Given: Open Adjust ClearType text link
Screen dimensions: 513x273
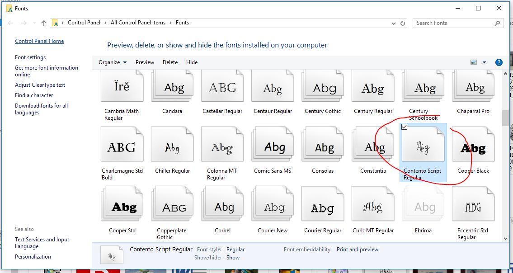Looking at the screenshot, I should point(40,85).
